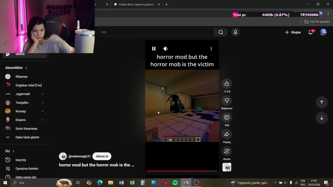Subscribe with the Abone ol button
333x187 pixels.
(102, 156)
